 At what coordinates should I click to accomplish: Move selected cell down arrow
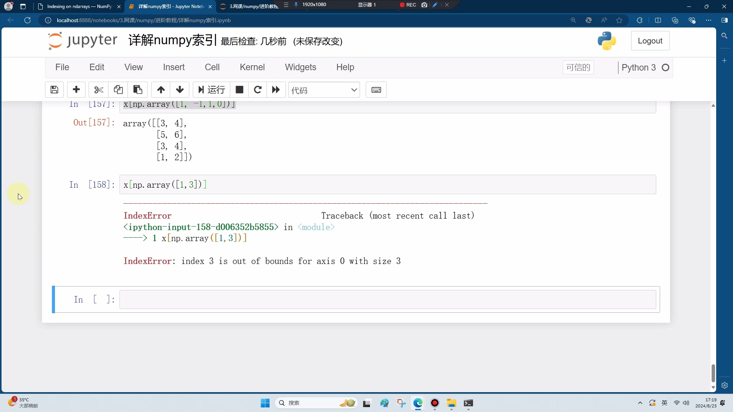coord(180,90)
